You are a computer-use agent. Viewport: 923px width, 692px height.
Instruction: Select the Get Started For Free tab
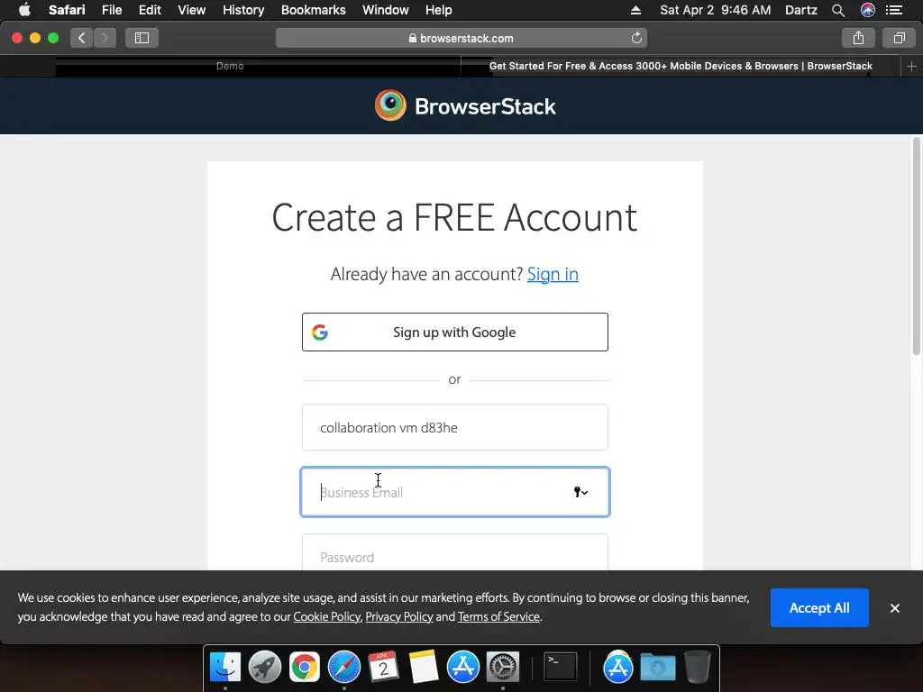tap(681, 66)
